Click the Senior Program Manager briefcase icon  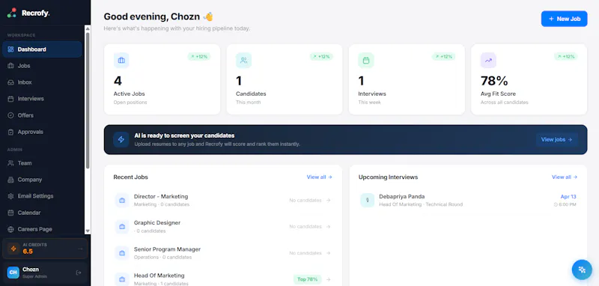click(x=122, y=253)
